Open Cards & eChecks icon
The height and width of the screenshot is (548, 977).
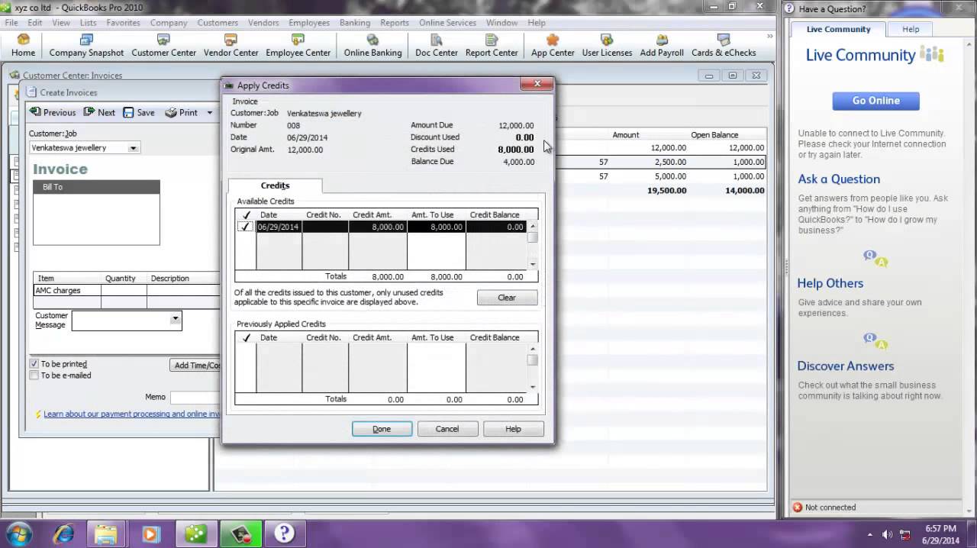(x=724, y=45)
